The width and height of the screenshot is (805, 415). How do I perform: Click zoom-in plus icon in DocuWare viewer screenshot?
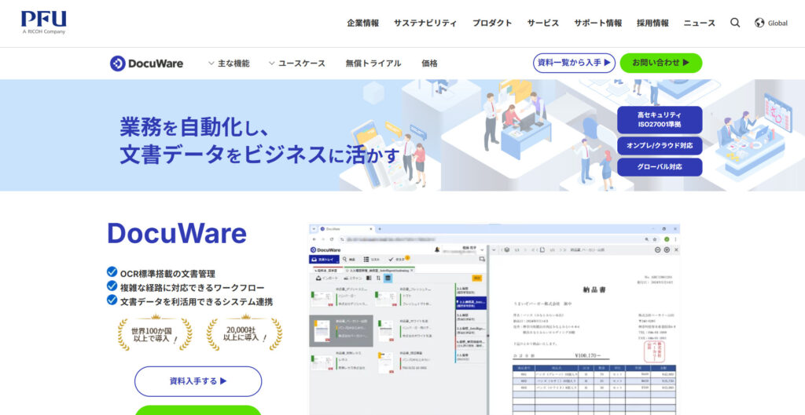667,250
